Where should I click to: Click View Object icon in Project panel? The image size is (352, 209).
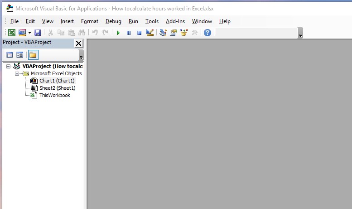[19, 55]
